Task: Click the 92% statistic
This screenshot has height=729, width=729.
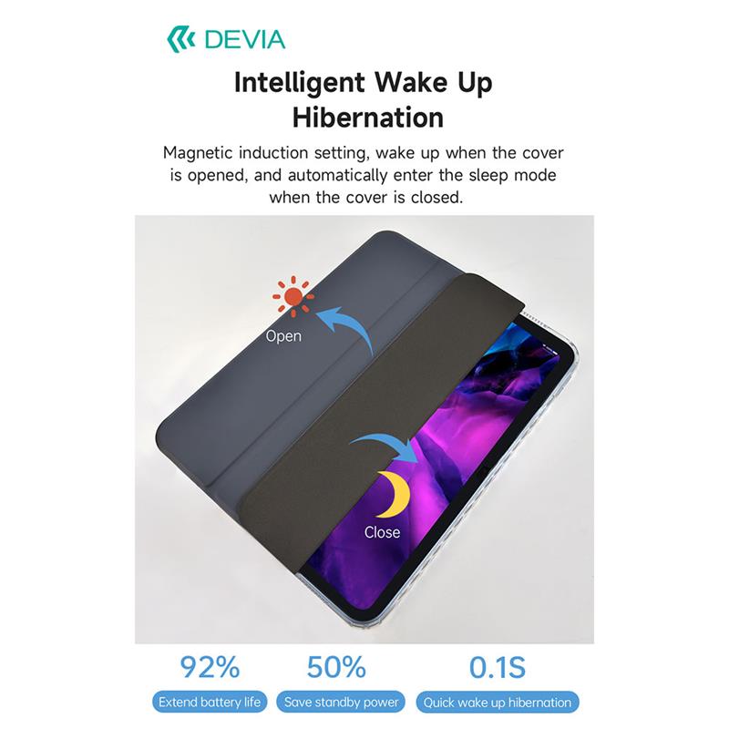Action: coord(210,668)
